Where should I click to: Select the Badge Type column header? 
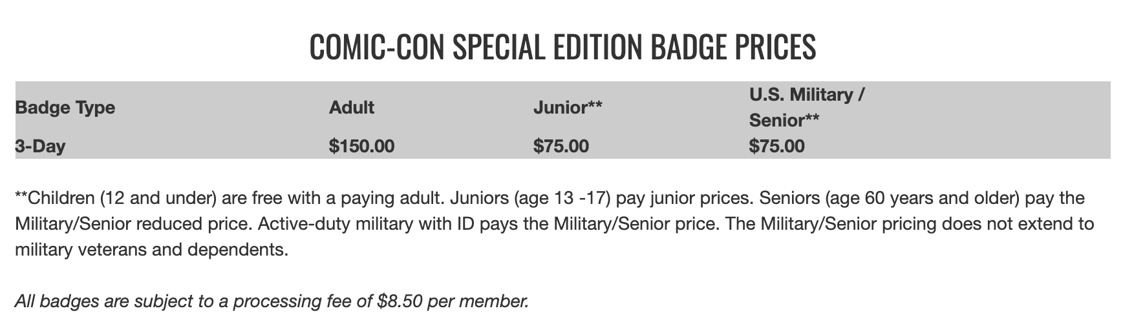[65, 107]
